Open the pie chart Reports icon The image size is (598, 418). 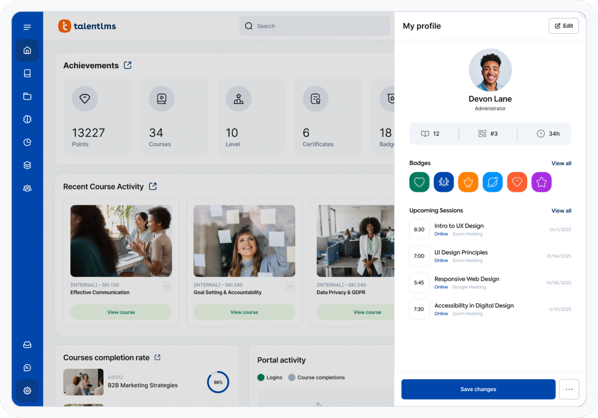27,142
